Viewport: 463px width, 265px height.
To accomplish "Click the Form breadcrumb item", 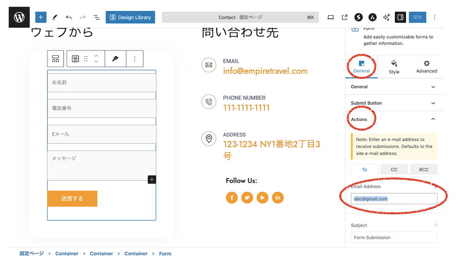I will click(165, 253).
